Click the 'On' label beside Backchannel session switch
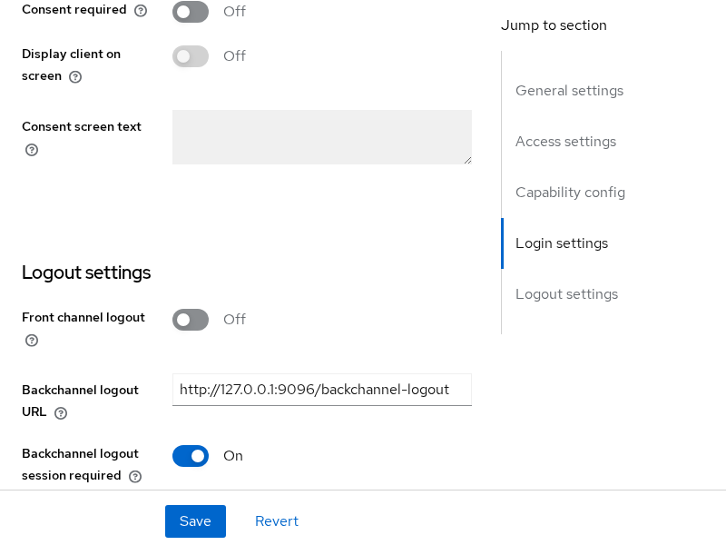726x545 pixels. [233, 456]
